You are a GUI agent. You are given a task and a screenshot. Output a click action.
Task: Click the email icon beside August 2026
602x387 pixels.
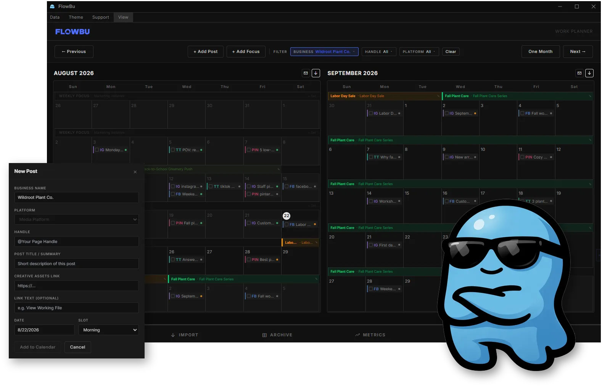tap(306, 73)
